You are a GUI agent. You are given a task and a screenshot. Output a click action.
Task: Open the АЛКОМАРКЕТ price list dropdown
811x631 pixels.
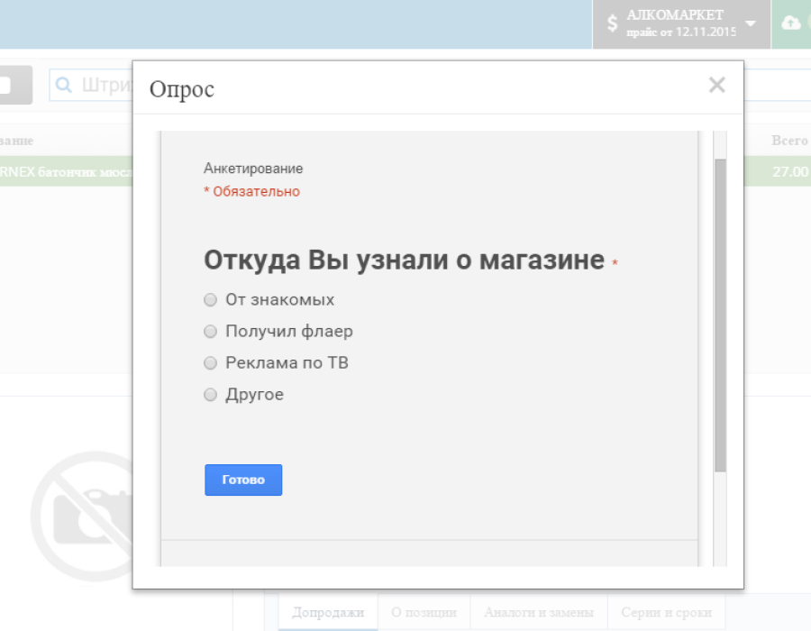[x=682, y=23]
